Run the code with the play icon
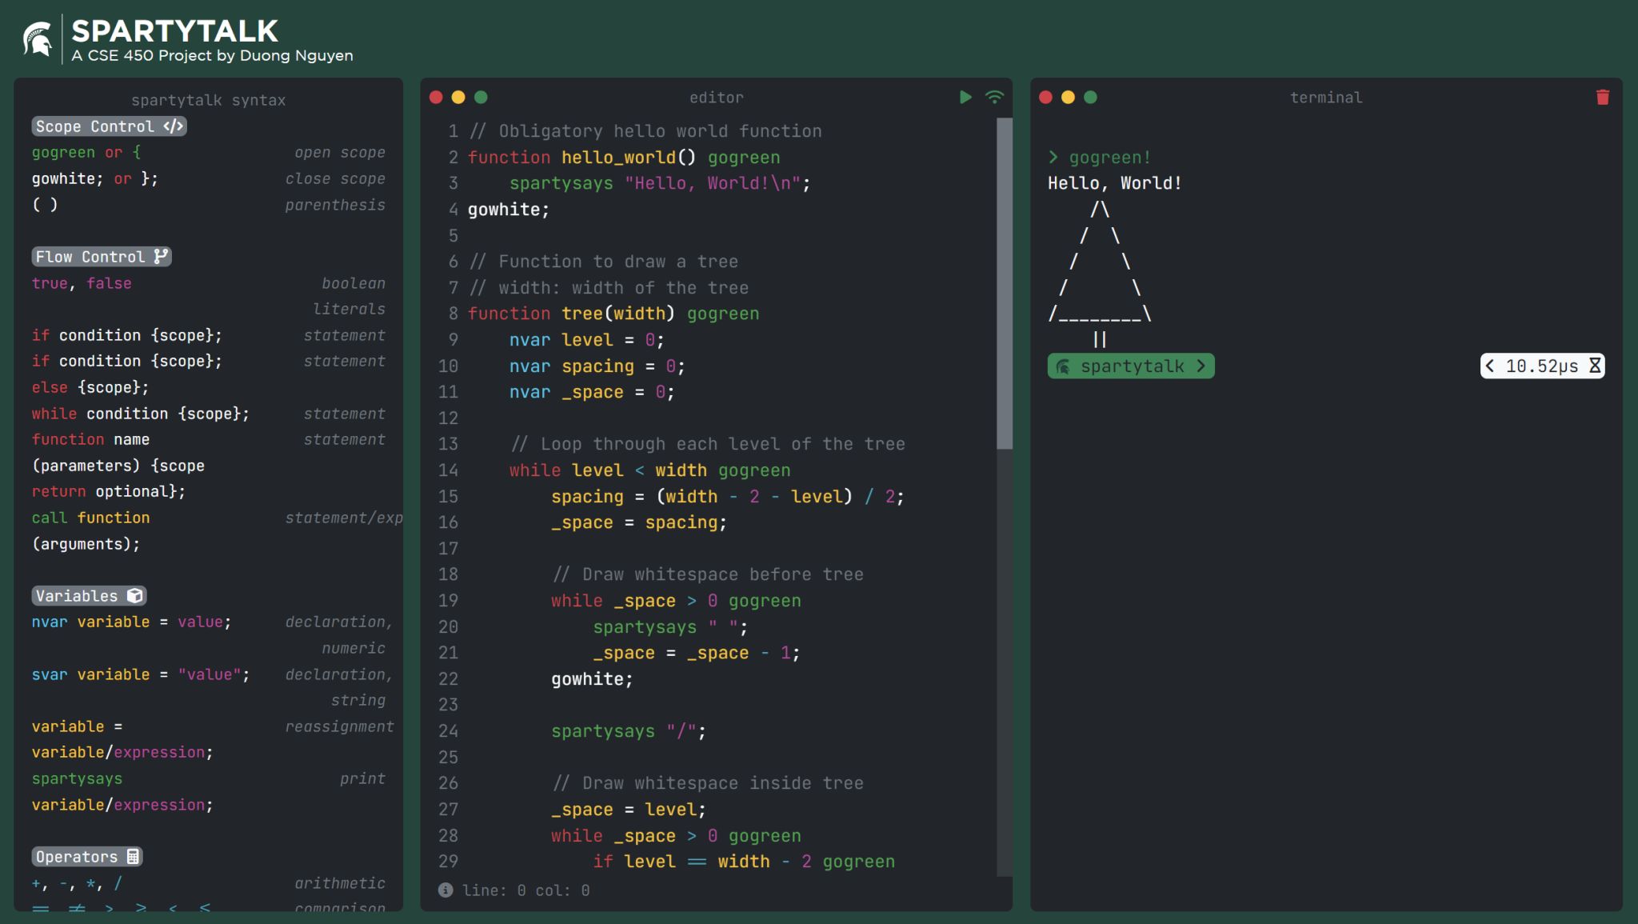The image size is (1638, 924). [965, 97]
